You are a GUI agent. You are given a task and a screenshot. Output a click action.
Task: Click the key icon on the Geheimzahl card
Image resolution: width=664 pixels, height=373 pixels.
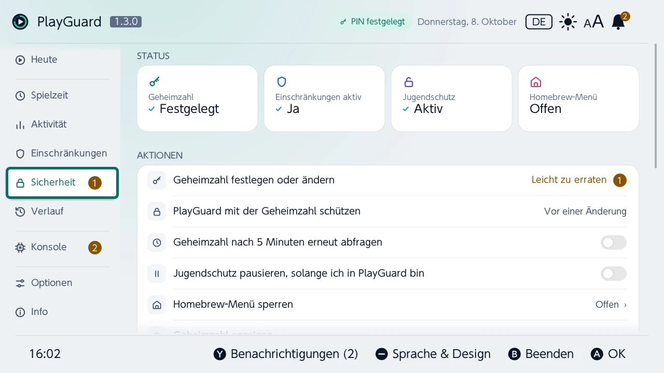point(154,82)
